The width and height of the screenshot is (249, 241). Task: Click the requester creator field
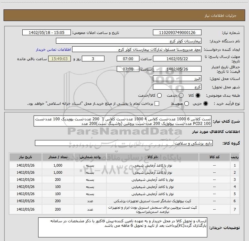[x=137, y=49]
